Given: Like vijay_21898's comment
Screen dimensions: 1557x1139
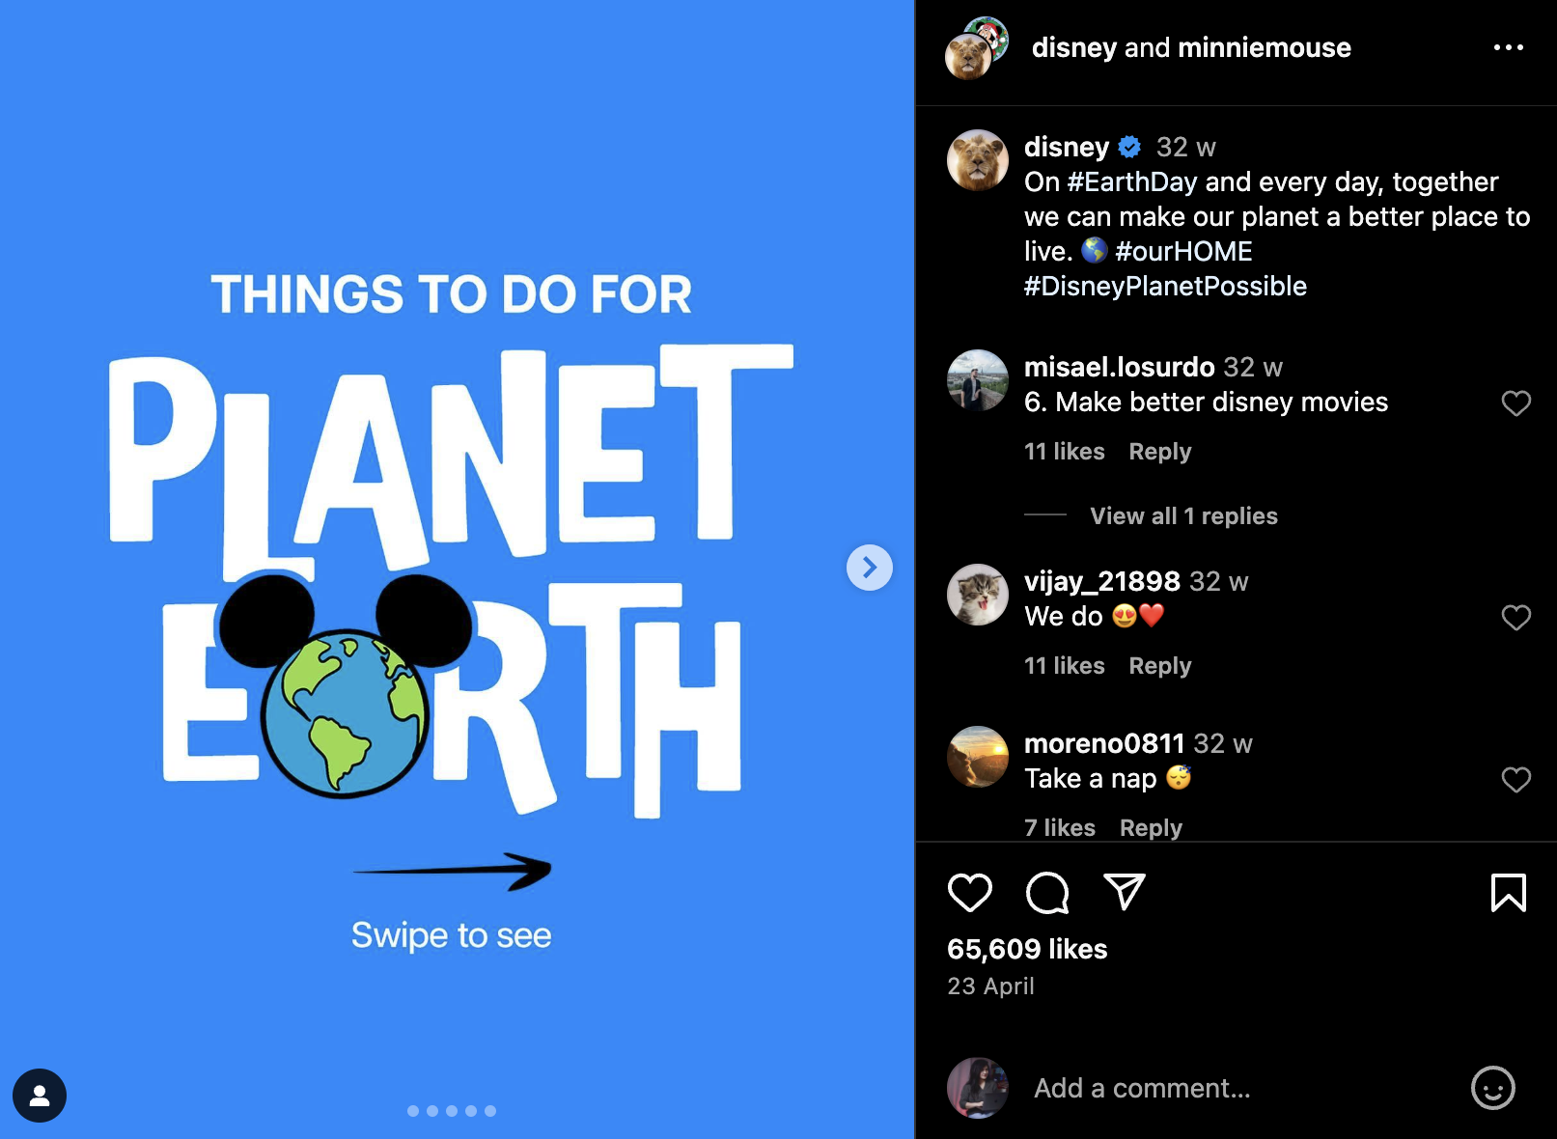Looking at the screenshot, I should coord(1516,618).
